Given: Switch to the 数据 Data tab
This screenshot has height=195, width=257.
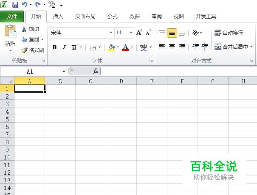Looking at the screenshot, I should (x=135, y=16).
